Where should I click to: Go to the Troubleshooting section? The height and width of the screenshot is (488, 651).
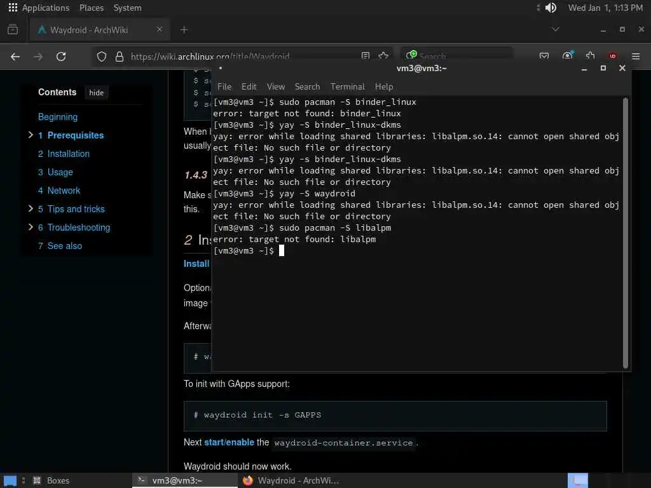coord(74,227)
